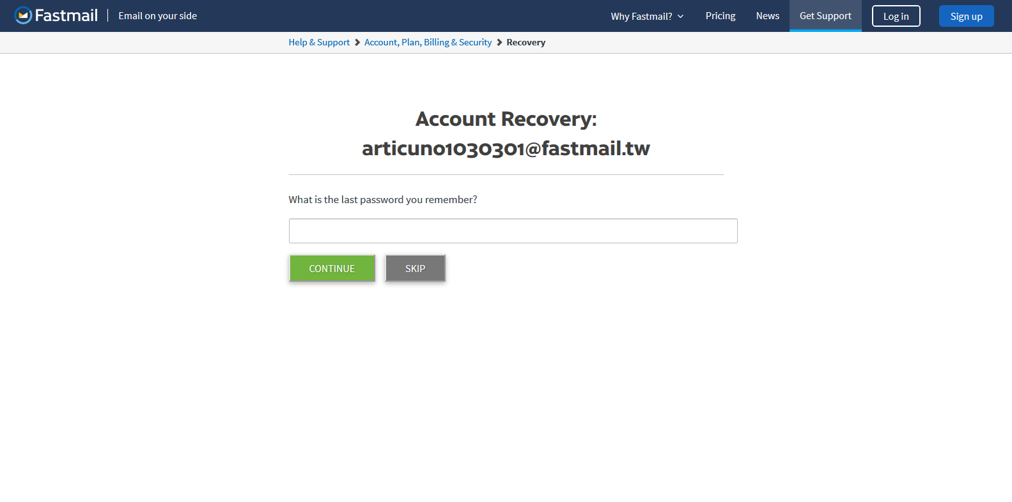Open Help & Support breadcrumb link
1012x502 pixels.
click(319, 42)
